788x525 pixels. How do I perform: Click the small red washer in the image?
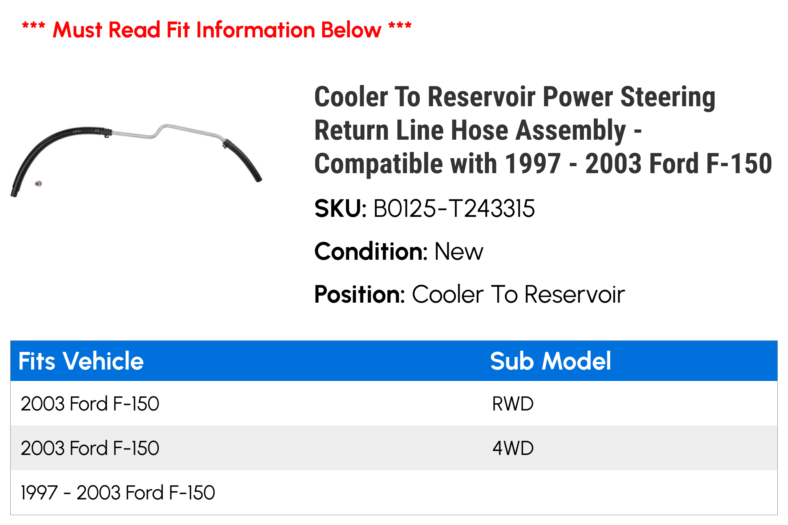tap(38, 183)
